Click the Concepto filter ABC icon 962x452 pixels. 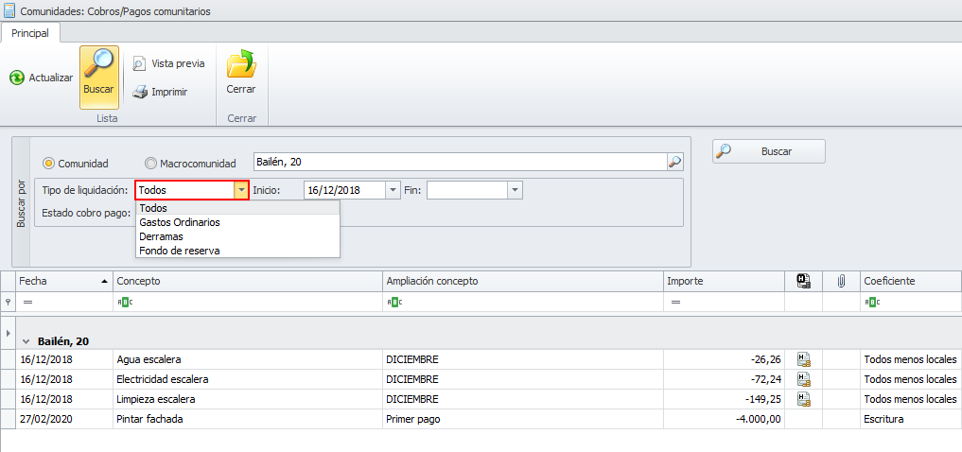tap(123, 302)
